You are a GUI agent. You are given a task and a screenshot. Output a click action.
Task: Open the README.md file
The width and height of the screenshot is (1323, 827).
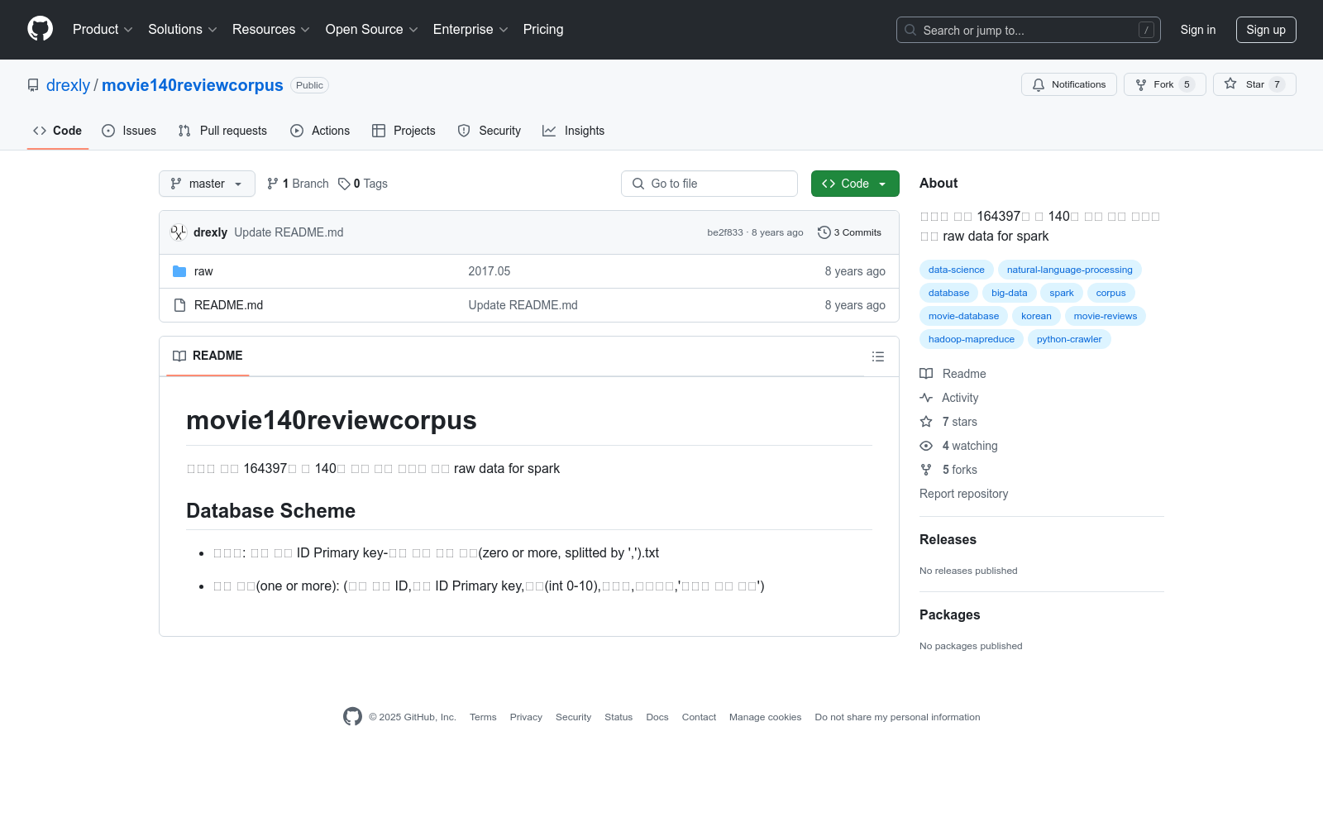coord(228,305)
